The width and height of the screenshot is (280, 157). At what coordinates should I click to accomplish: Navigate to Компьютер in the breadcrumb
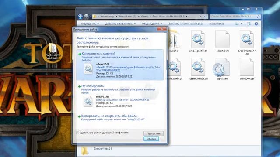pyautogui.click(x=107, y=17)
